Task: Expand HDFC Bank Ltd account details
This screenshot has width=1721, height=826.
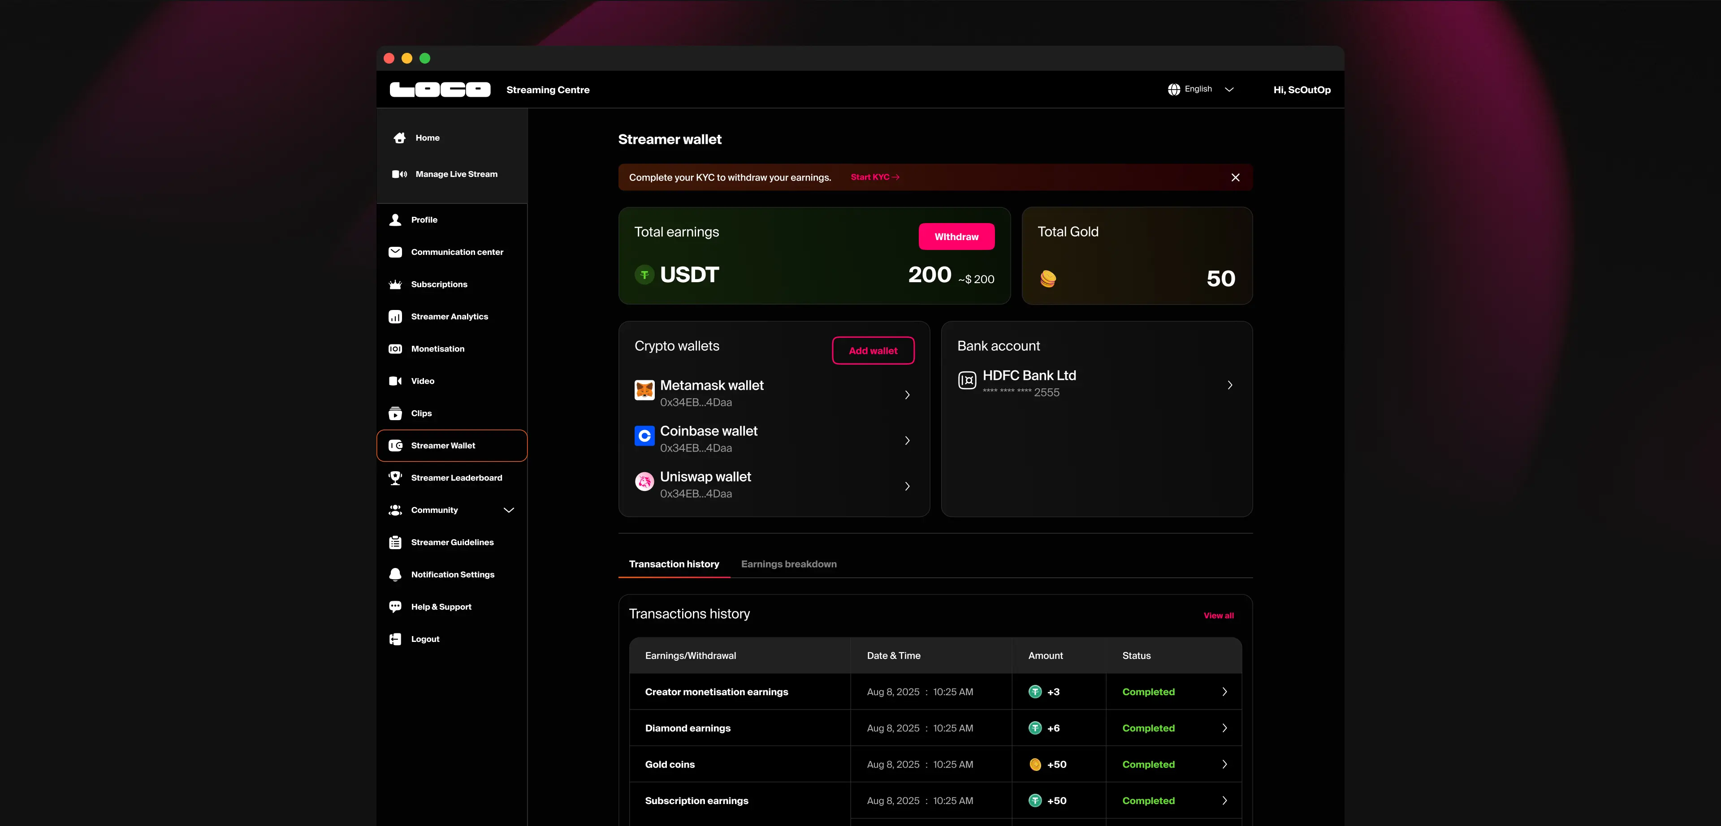Action: pyautogui.click(x=1229, y=385)
